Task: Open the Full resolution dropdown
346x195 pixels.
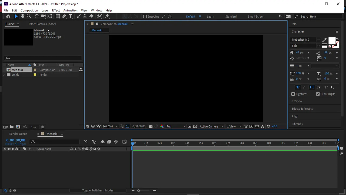Action: point(176,126)
